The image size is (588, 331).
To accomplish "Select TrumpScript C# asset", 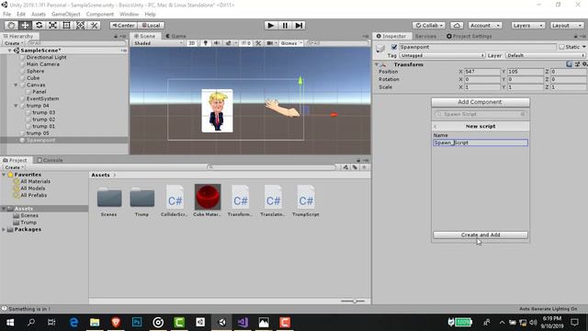I will [306, 200].
